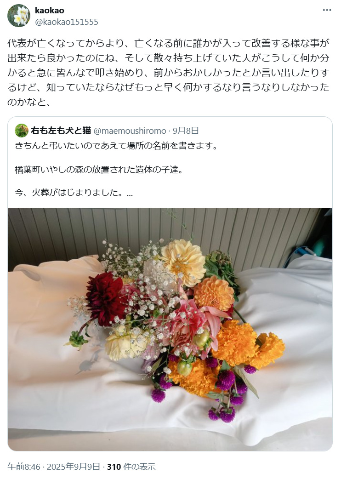The height and width of the screenshot is (479, 341).
Task: Expand the truncated 今、火葬がはじまりました。… line
Action: point(74,193)
